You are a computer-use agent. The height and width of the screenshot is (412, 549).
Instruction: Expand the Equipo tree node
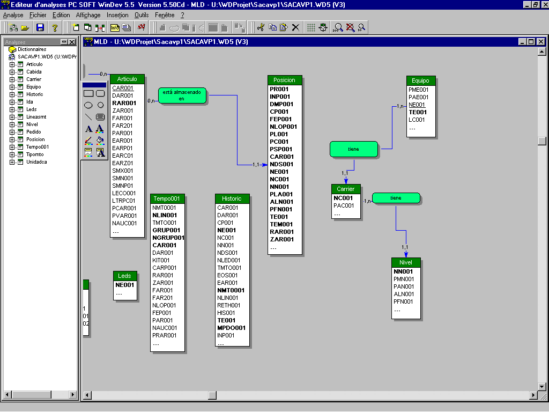click(12, 87)
